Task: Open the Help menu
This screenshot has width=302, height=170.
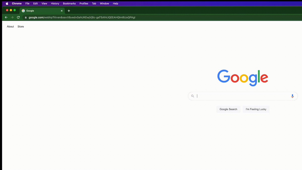Action: [116, 4]
